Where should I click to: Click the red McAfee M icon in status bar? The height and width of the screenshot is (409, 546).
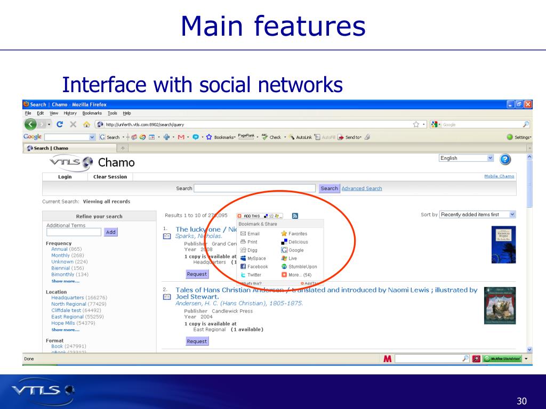click(x=387, y=358)
